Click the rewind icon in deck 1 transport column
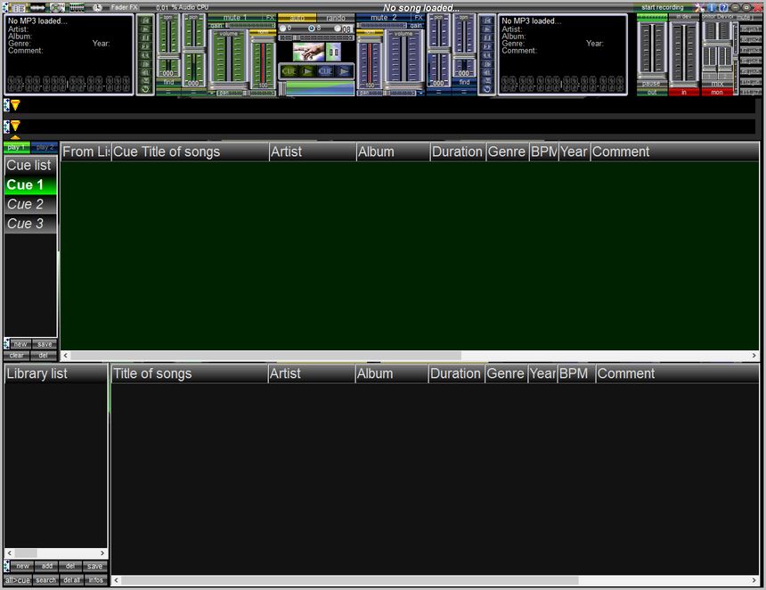Image resolution: width=766 pixels, height=590 pixels. click(145, 55)
